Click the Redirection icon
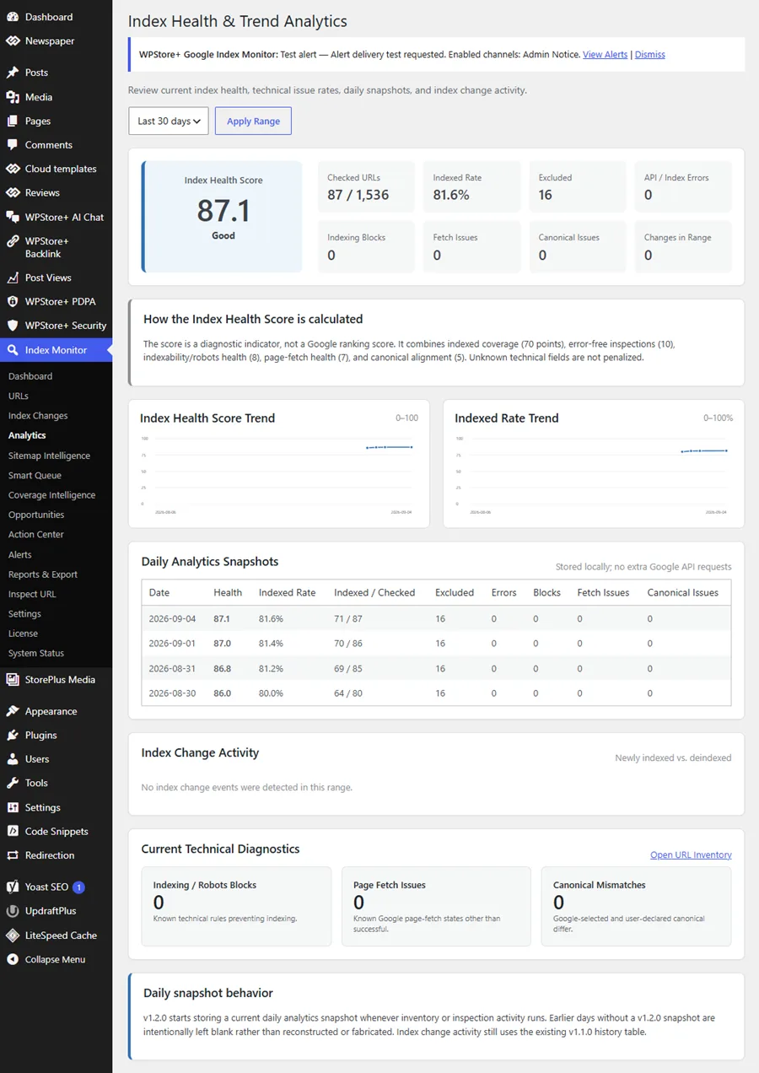 coord(13,855)
